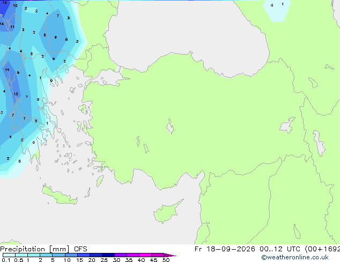Open the weatheronline.co.uk link
The height and width of the screenshot is (262, 340).
(x=294, y=257)
